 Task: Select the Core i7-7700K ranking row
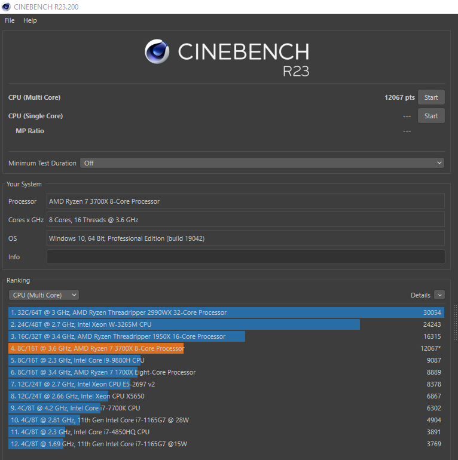(227, 408)
